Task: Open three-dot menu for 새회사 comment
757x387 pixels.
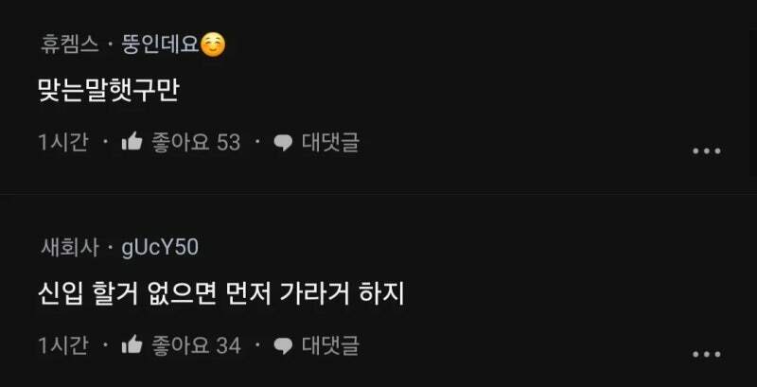Action: point(707,354)
